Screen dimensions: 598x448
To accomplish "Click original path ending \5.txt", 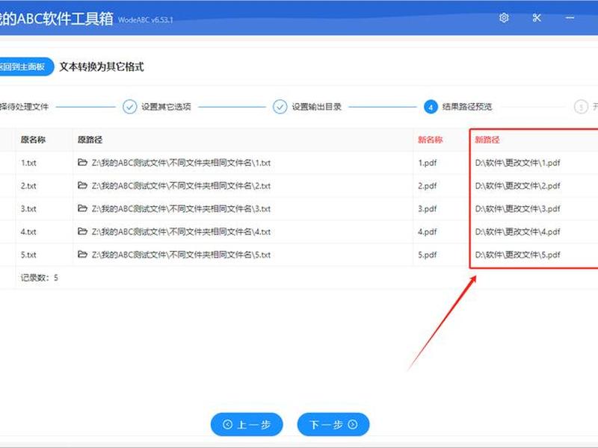I will coord(181,255).
